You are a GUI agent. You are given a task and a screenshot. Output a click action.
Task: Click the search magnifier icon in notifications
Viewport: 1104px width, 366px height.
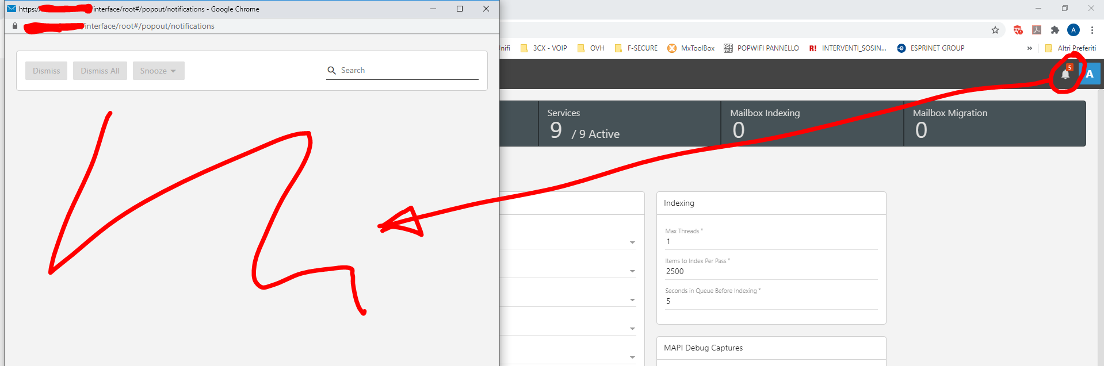point(332,71)
